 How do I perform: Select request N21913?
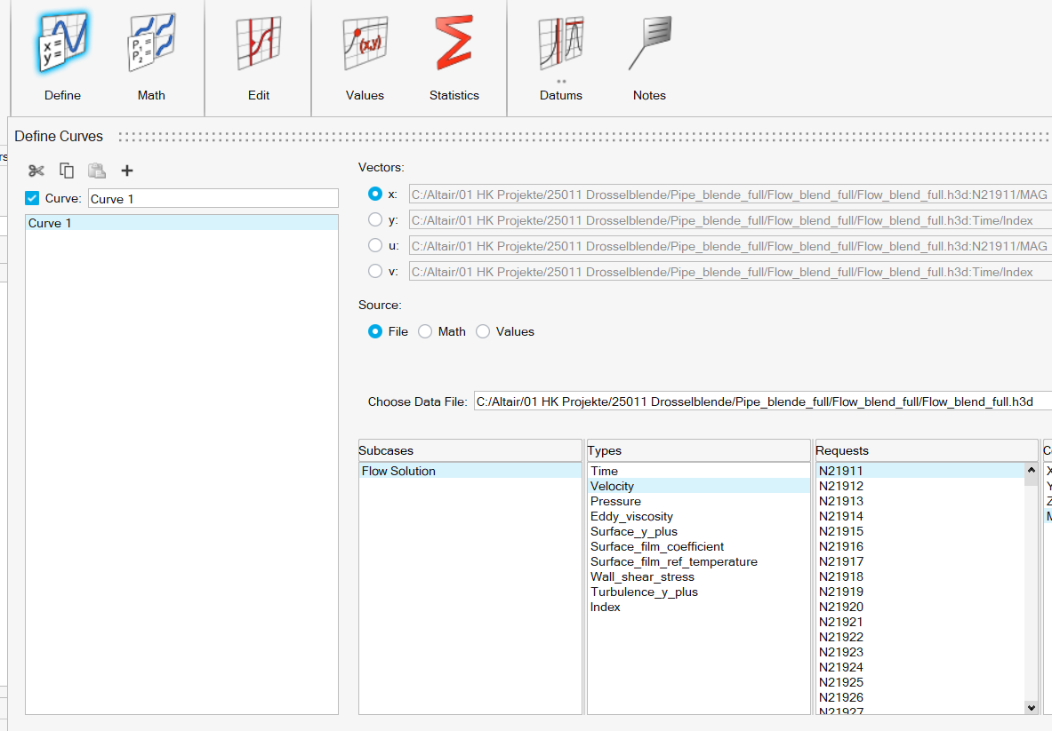(x=920, y=501)
